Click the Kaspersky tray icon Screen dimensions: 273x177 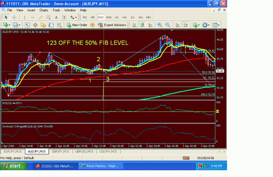(200, 166)
